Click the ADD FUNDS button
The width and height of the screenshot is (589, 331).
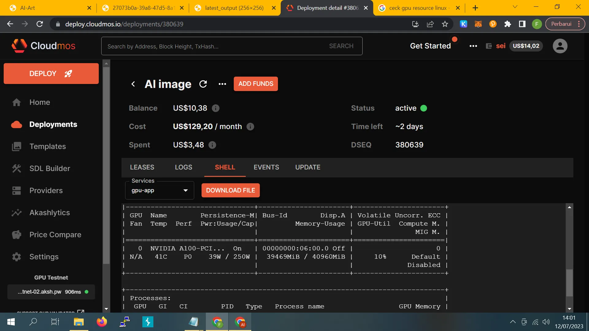[x=256, y=84]
